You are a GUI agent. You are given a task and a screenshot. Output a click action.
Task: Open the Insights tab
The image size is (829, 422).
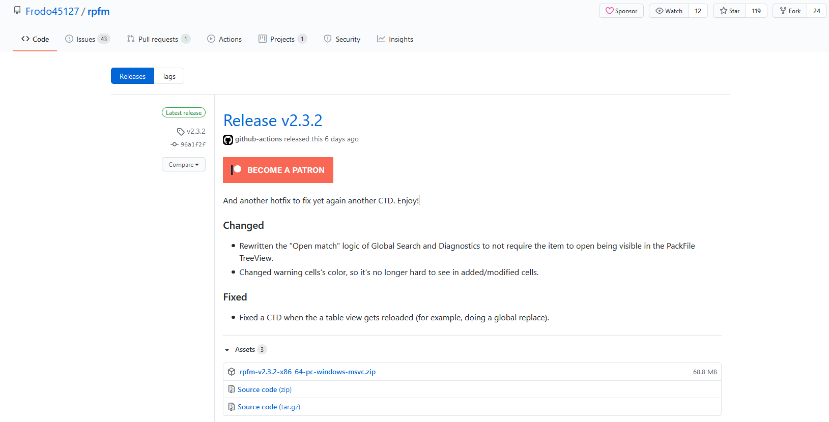395,39
